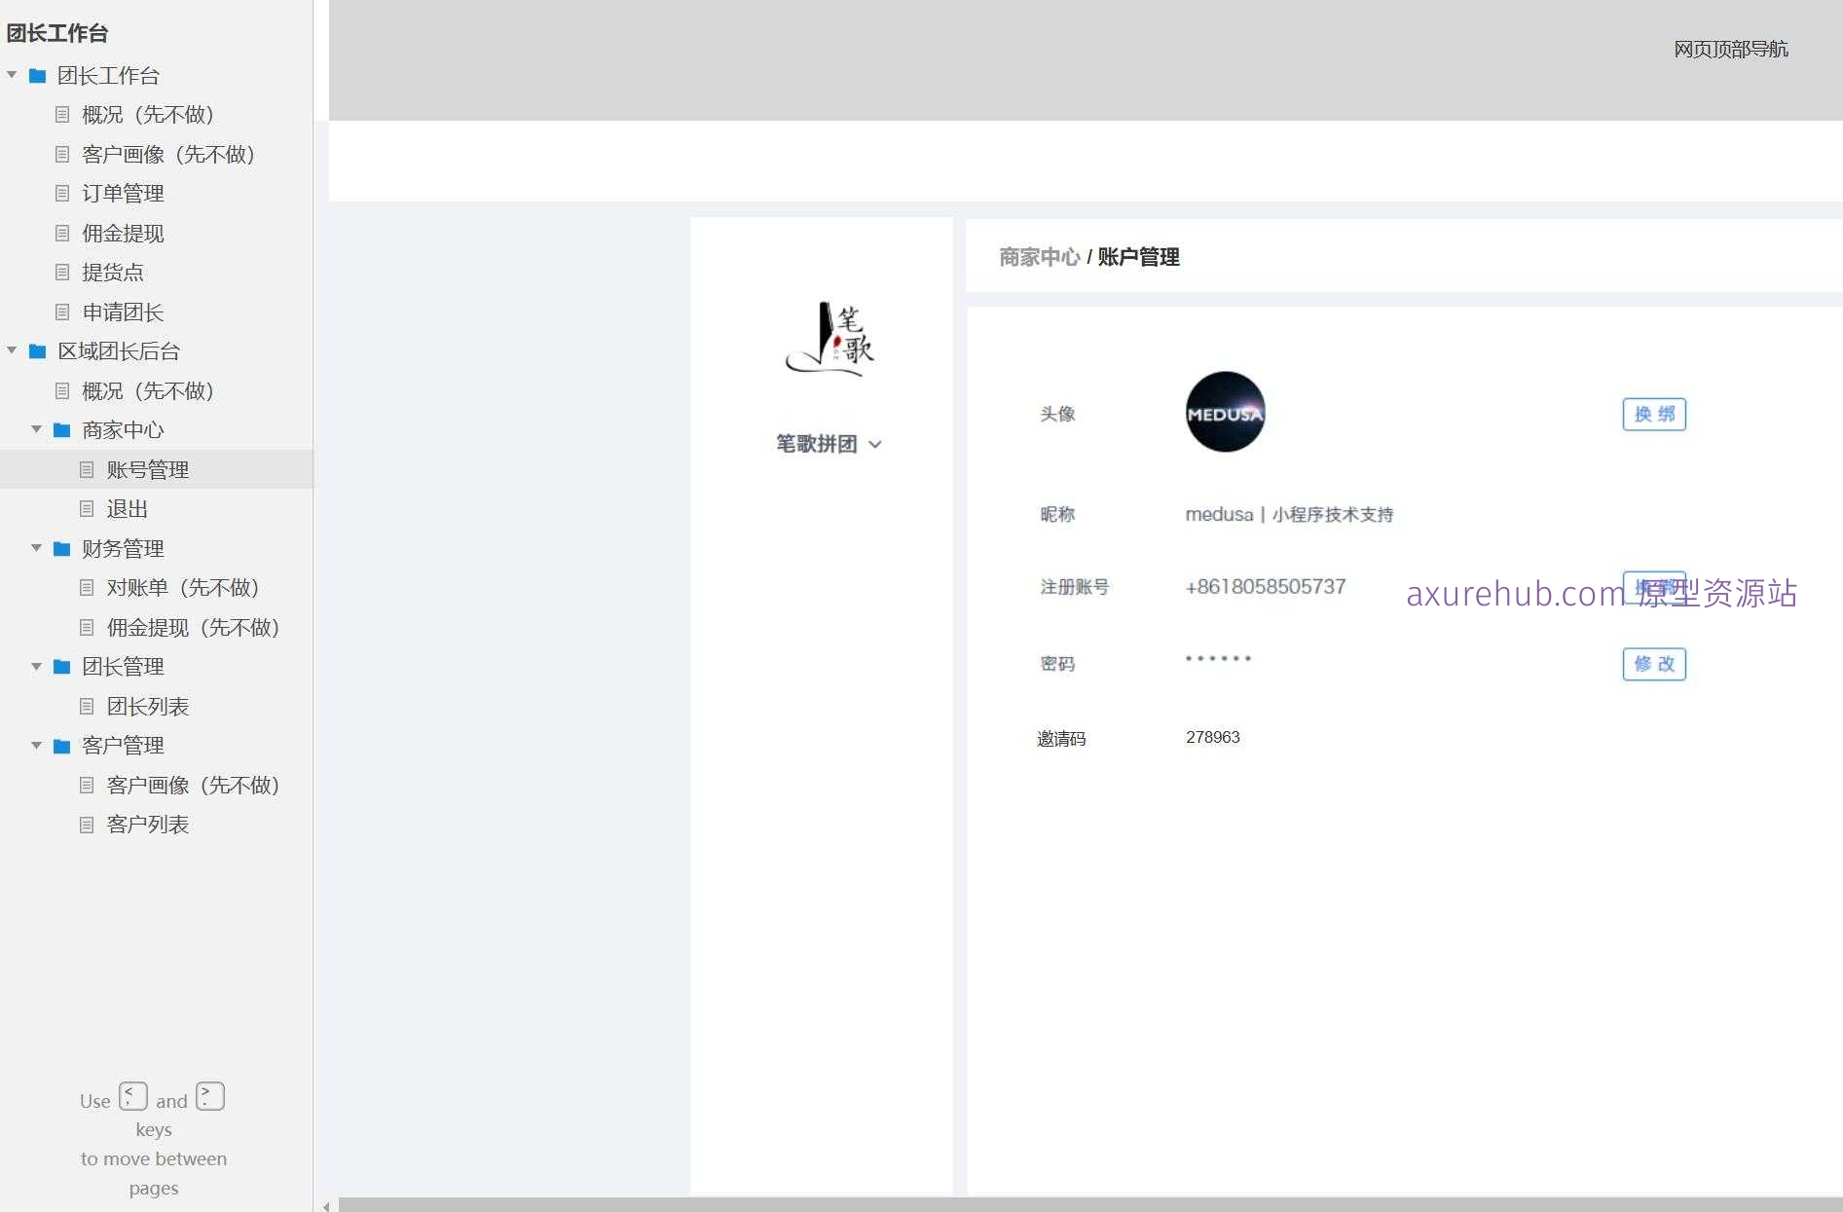Select 团长列表 in the sidebar
This screenshot has height=1212, width=1843.
(148, 706)
